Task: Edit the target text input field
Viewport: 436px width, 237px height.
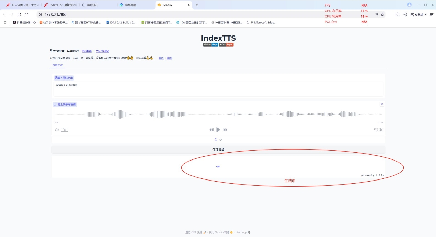Action: point(218,89)
